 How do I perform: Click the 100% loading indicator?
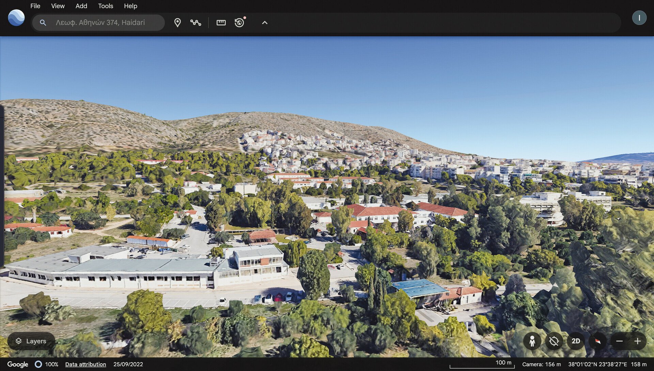[x=47, y=364]
